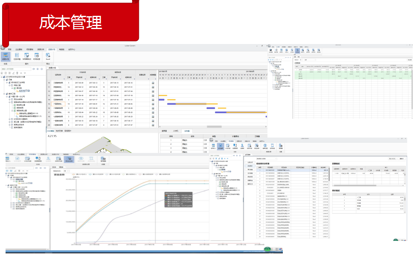Click the 合同收入 first ribbon icon in unit-price window
This screenshot has width=417, height=258.
[x=213, y=147]
